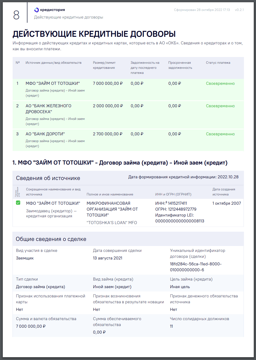Click the ОГРН value 1212448972779

182,209
